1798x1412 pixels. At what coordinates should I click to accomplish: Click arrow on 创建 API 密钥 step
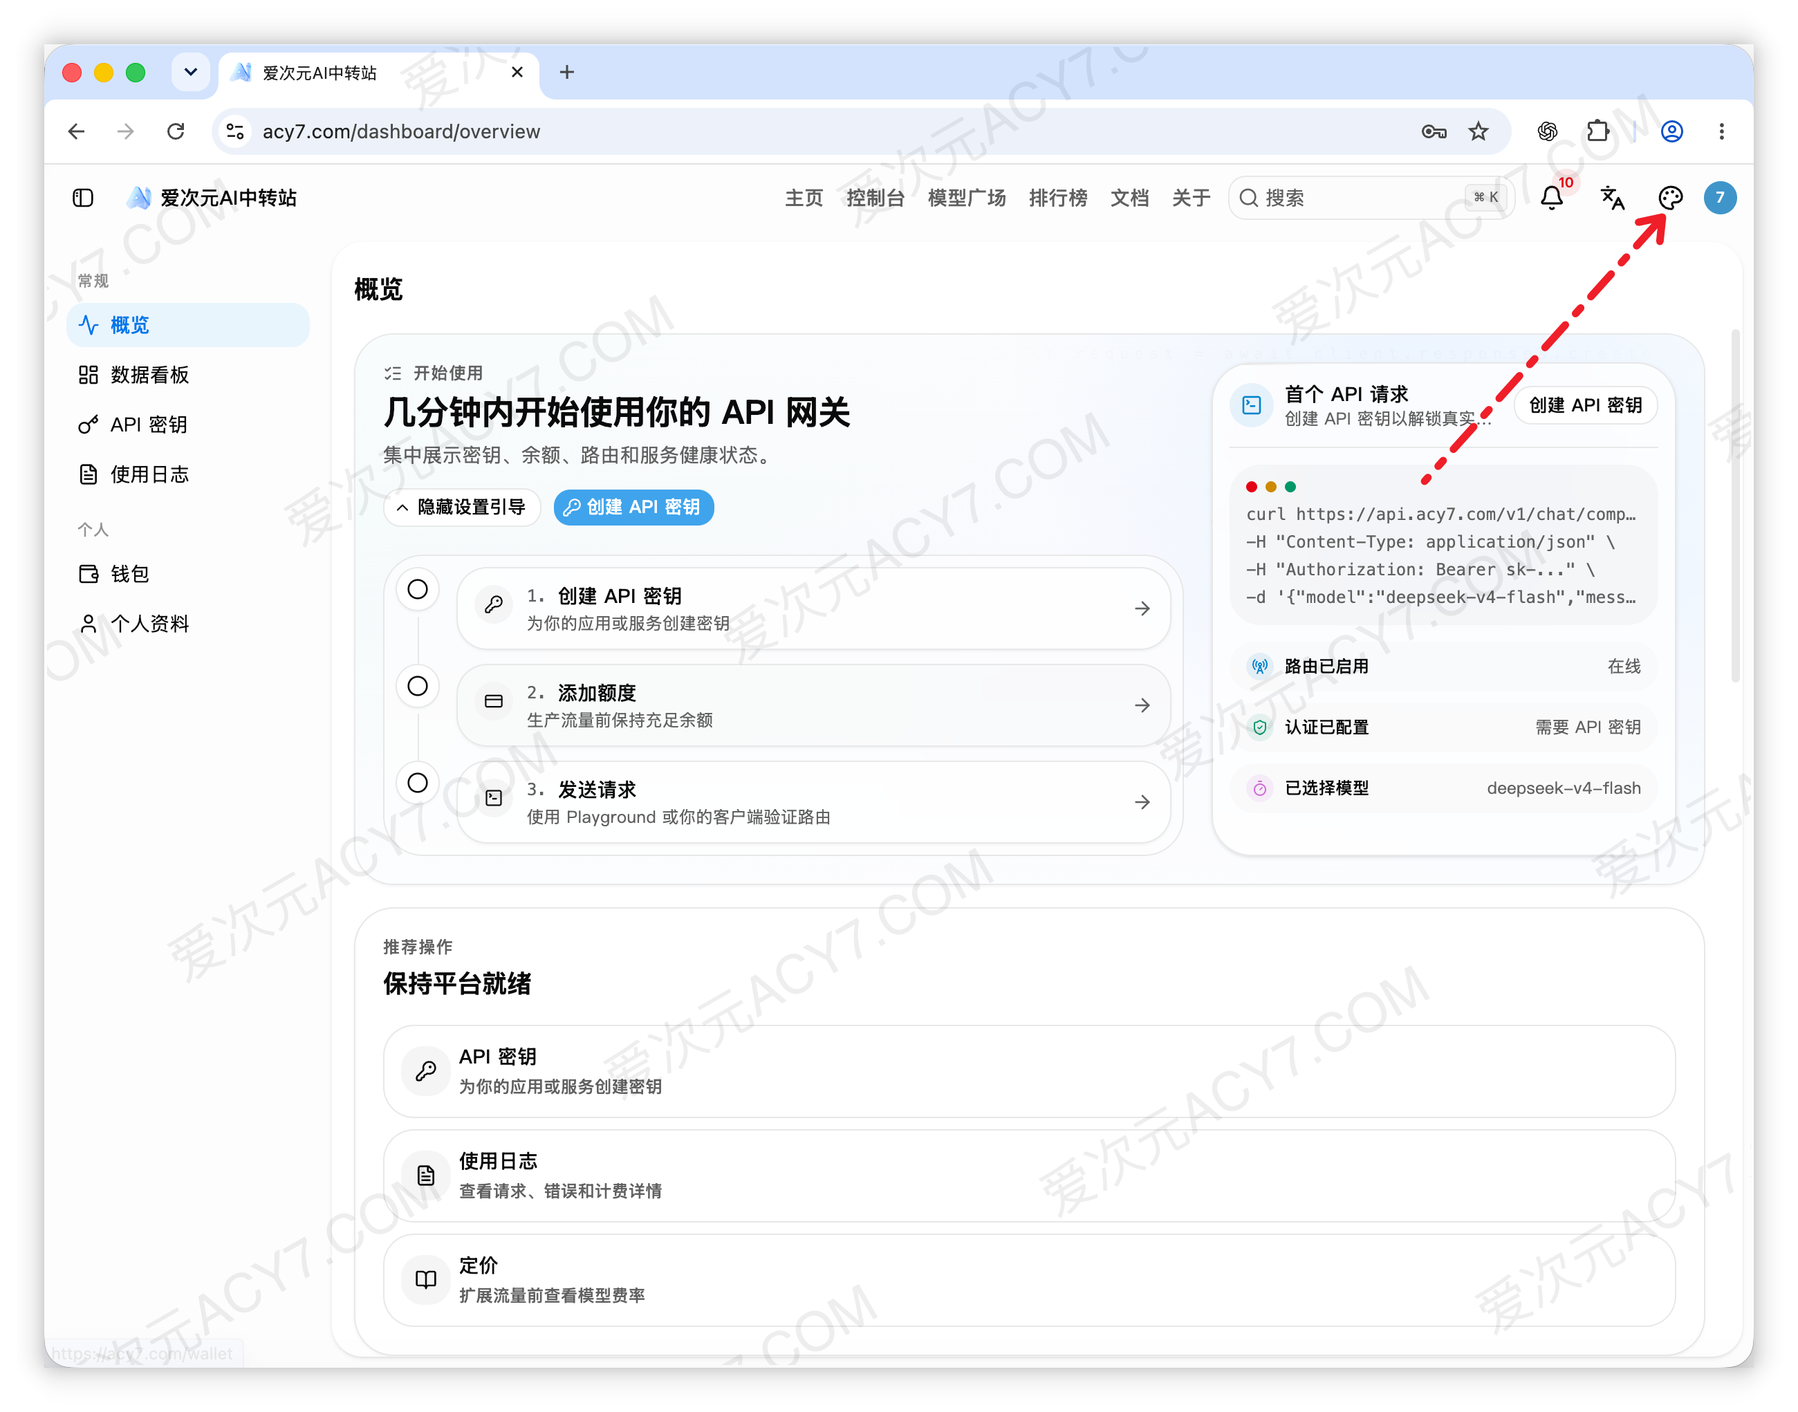[1142, 609]
